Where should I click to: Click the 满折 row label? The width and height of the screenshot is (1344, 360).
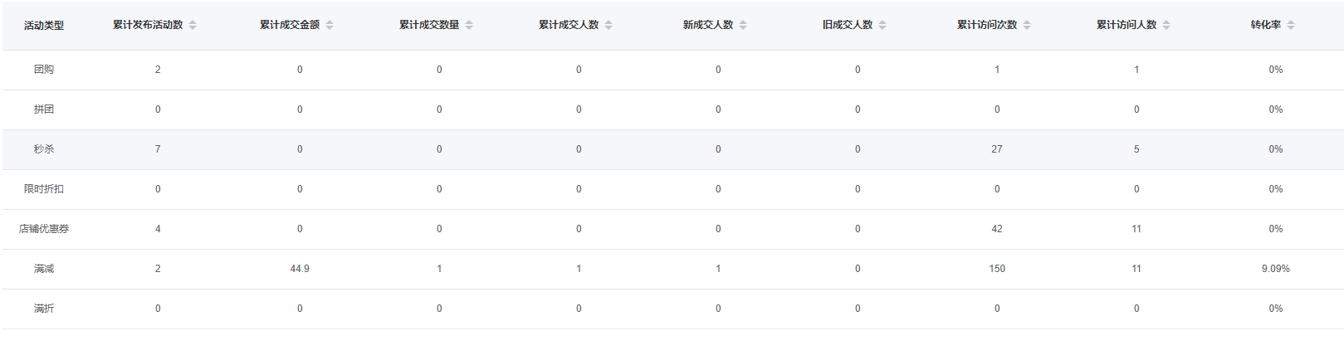44,309
